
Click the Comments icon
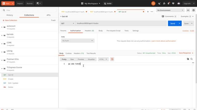163,16
